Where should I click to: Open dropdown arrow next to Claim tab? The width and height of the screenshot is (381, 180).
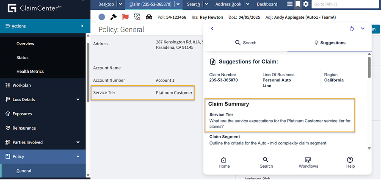point(178,4)
